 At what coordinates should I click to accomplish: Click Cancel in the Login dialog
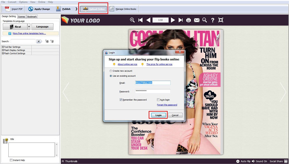[175, 115]
